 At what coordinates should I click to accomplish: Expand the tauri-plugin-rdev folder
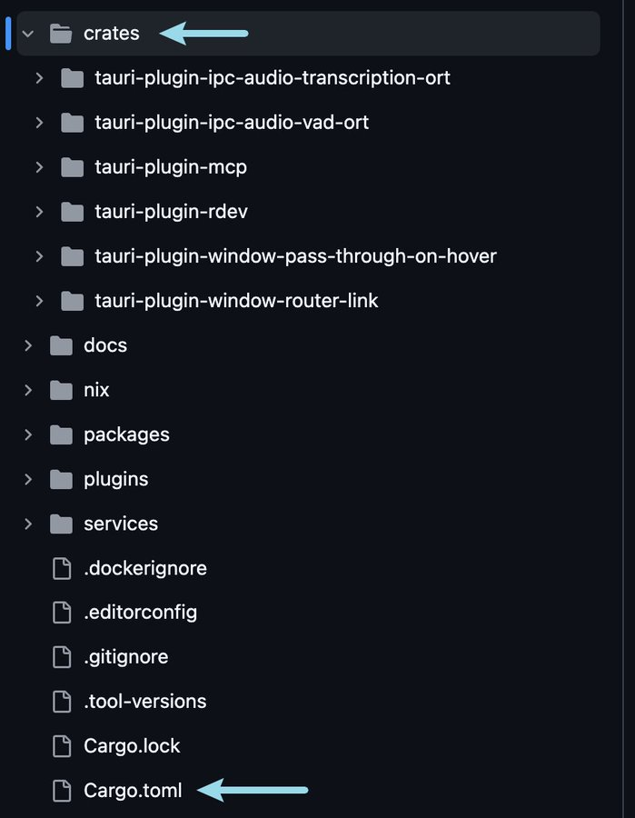click(x=38, y=212)
